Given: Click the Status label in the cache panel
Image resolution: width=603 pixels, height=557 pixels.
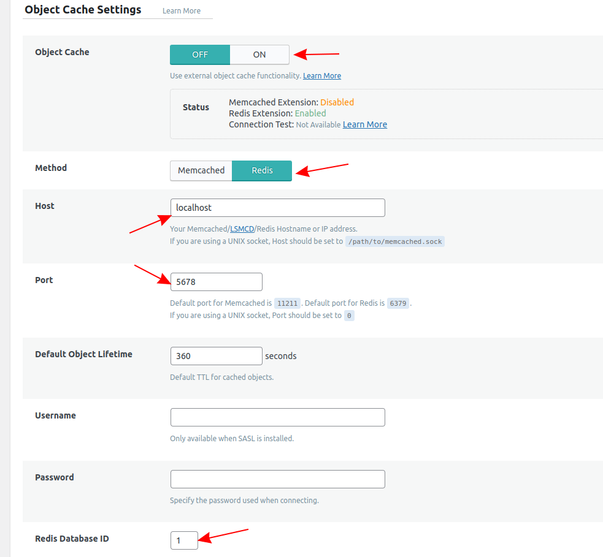Looking at the screenshot, I should coord(196,107).
